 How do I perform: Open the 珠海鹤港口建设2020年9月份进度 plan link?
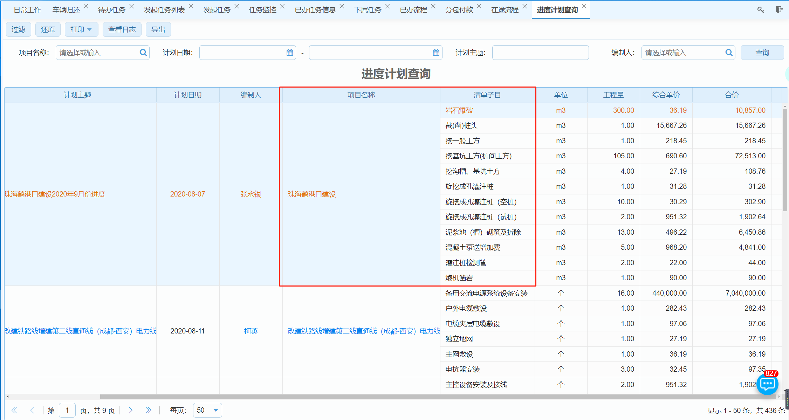(55, 194)
